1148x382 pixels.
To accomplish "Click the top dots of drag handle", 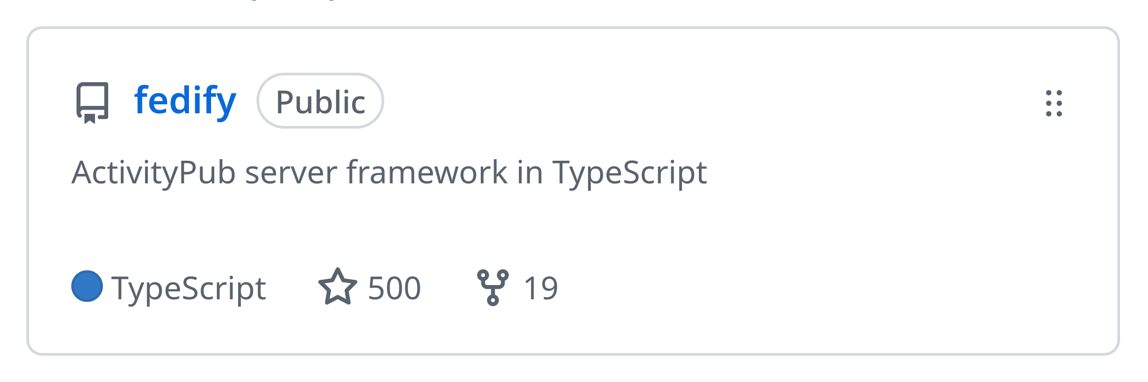I will pos(1054,93).
